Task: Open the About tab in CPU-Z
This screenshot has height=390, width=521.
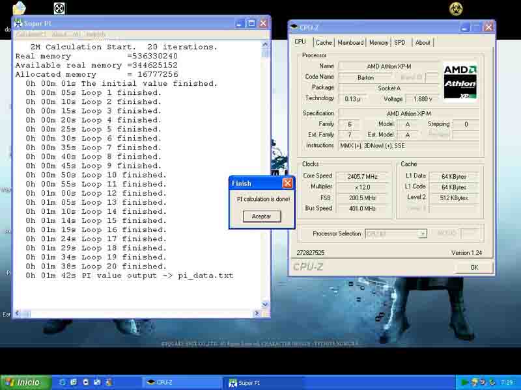Action: click(x=423, y=42)
